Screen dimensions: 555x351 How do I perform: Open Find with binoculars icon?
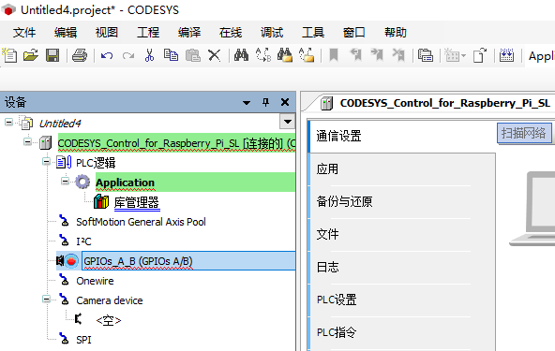pyautogui.click(x=241, y=55)
